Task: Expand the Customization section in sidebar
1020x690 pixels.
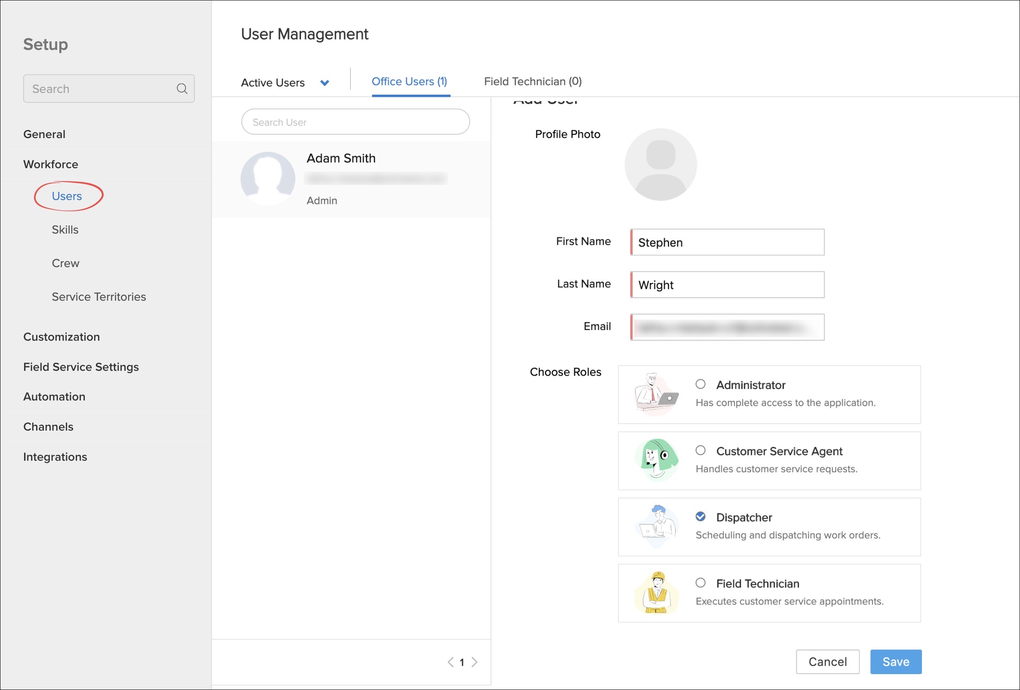Action: tap(61, 337)
